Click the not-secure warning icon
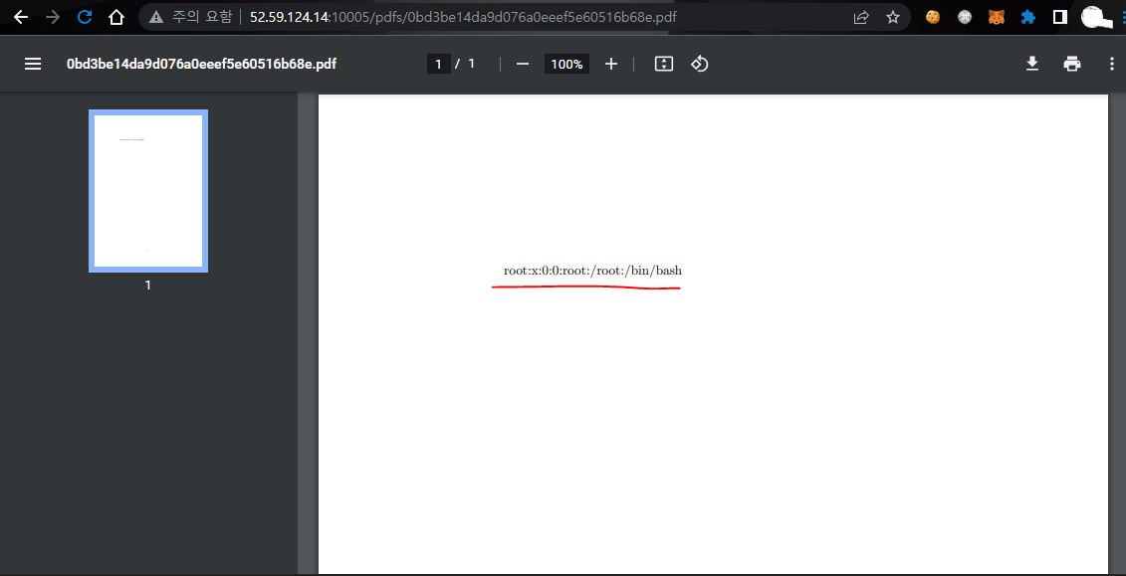The width and height of the screenshot is (1126, 576). click(x=156, y=17)
